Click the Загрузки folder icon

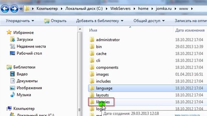(12, 39)
